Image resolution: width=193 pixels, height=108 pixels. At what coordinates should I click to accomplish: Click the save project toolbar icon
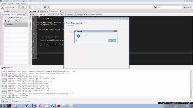click(x=27, y=7)
